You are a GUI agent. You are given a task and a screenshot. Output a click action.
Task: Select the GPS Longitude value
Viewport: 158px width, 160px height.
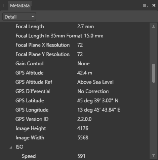point(98,110)
